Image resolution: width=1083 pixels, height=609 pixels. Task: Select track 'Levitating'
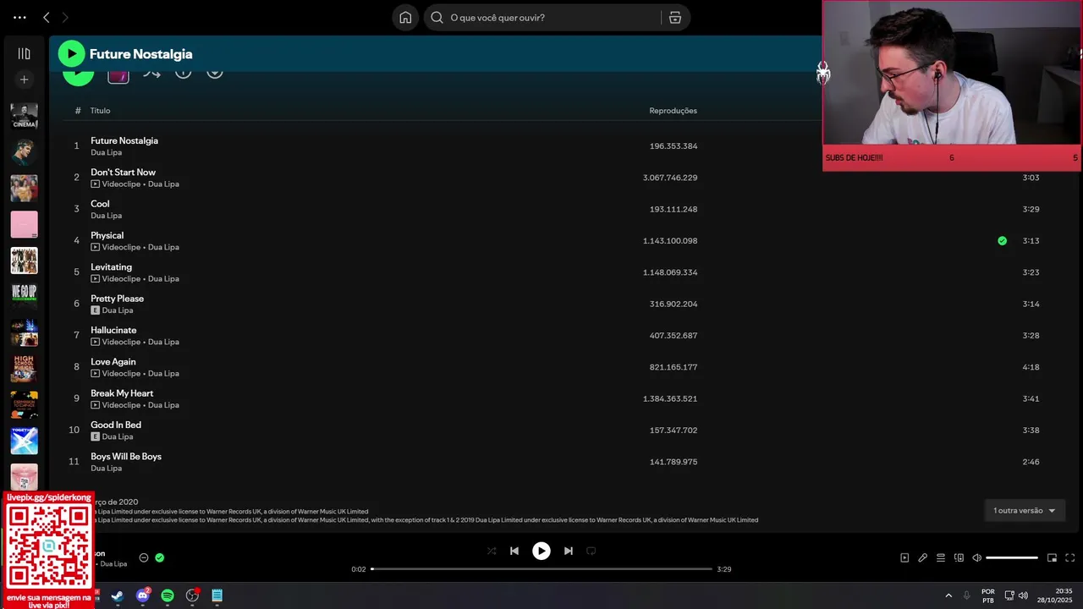(111, 267)
